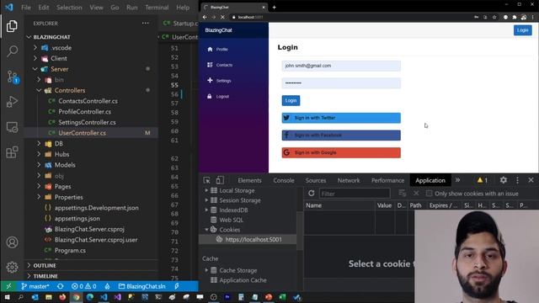Open the Explorer view in the activity bar
539x303 pixels.
pos(12,26)
